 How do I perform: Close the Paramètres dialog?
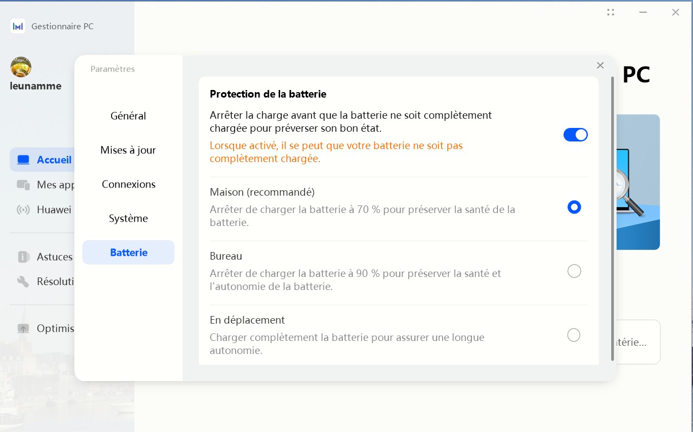pyautogui.click(x=600, y=66)
